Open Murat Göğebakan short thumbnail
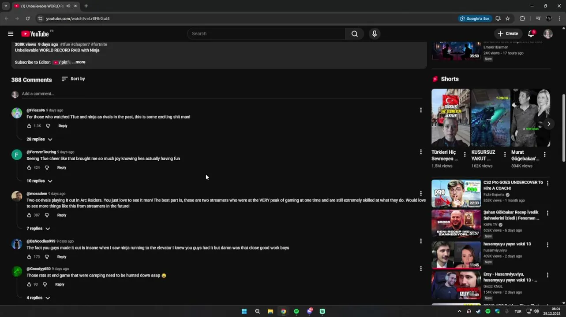 pyautogui.click(x=531, y=118)
